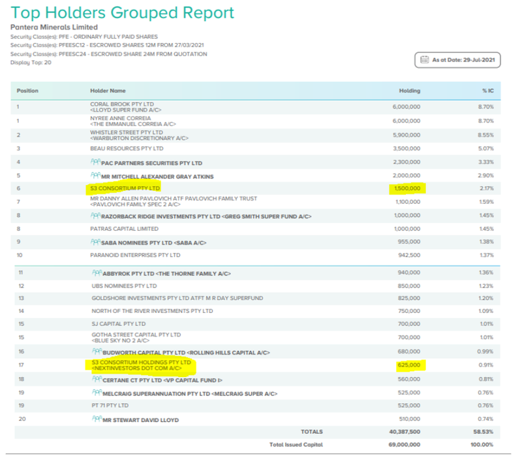The image size is (522, 460).
Task: Click the 5.07% IC for Beau Resources
Action: coord(486,148)
